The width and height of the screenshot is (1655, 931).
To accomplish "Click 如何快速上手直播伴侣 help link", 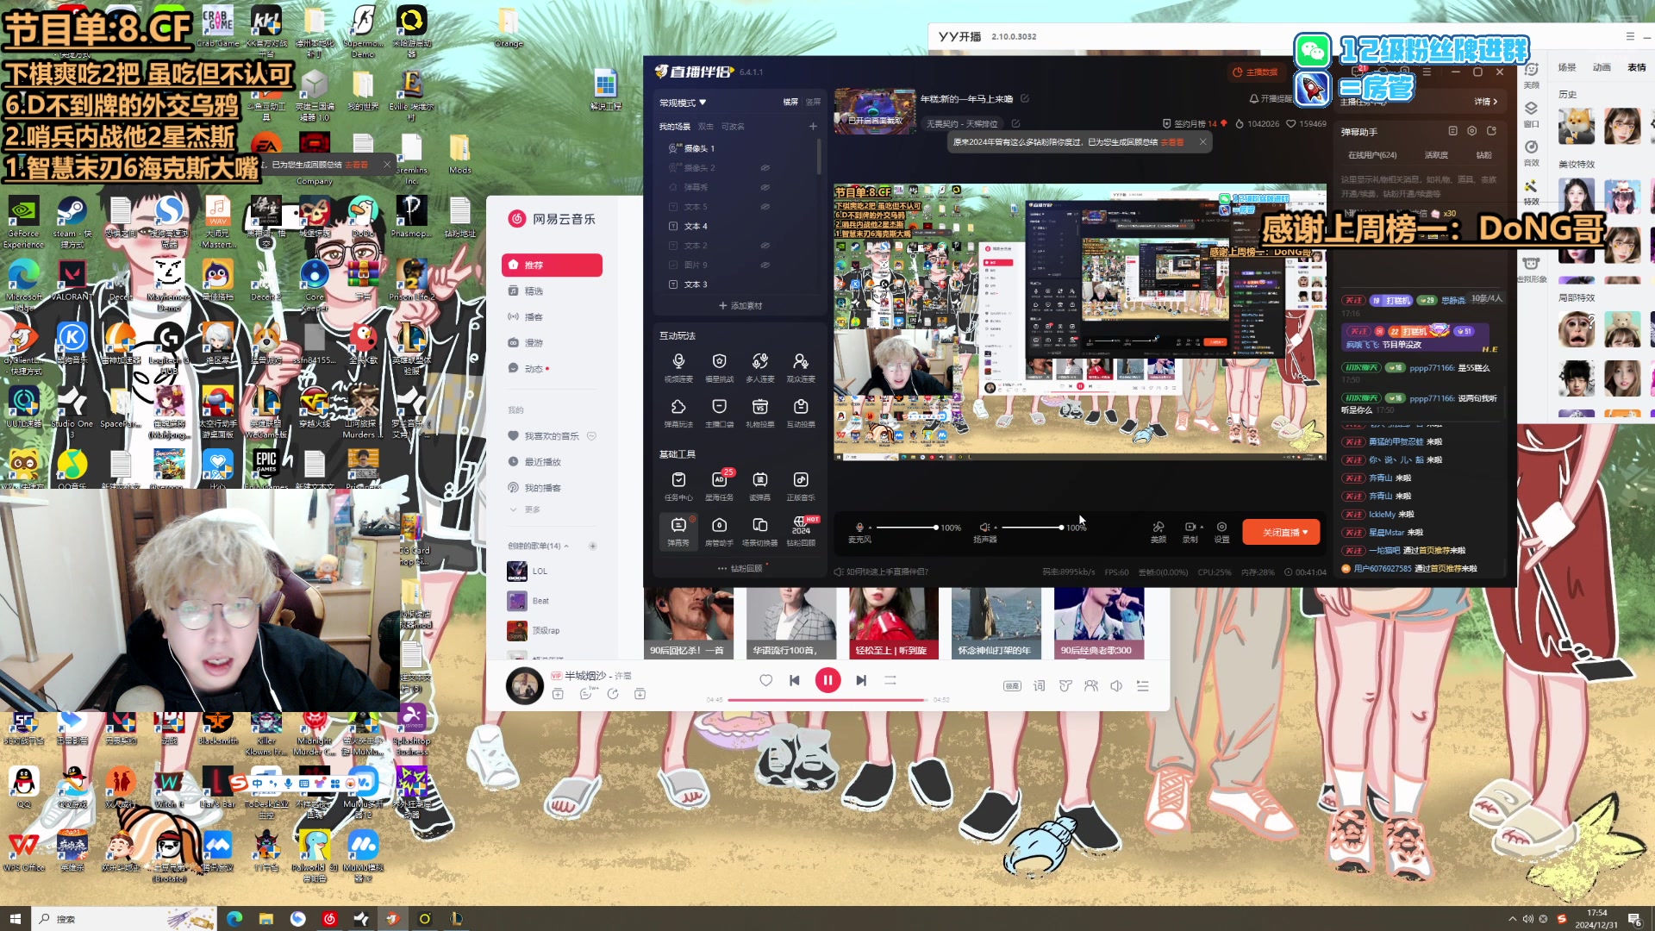I will (881, 572).
